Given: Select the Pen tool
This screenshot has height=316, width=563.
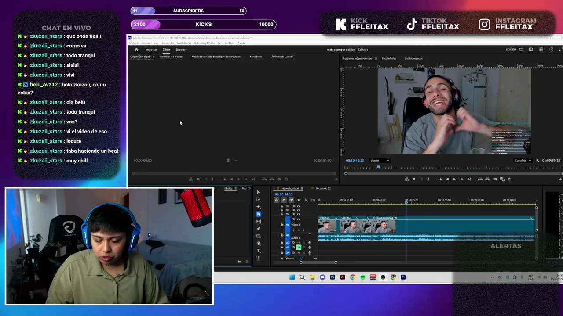Looking at the screenshot, I should 259,229.
